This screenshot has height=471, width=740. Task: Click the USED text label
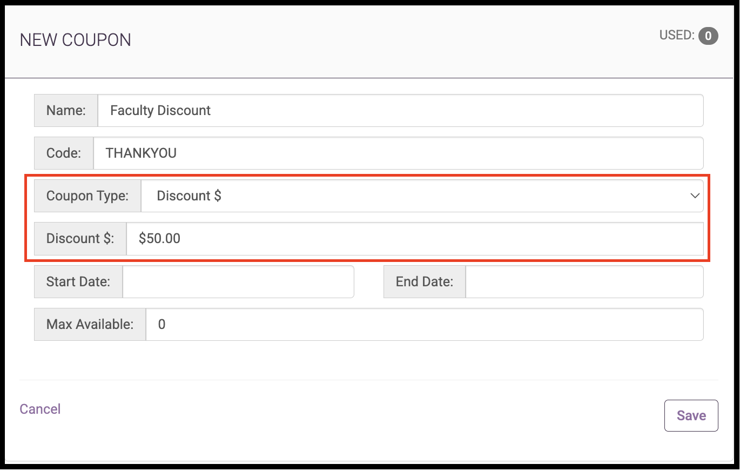tap(677, 36)
